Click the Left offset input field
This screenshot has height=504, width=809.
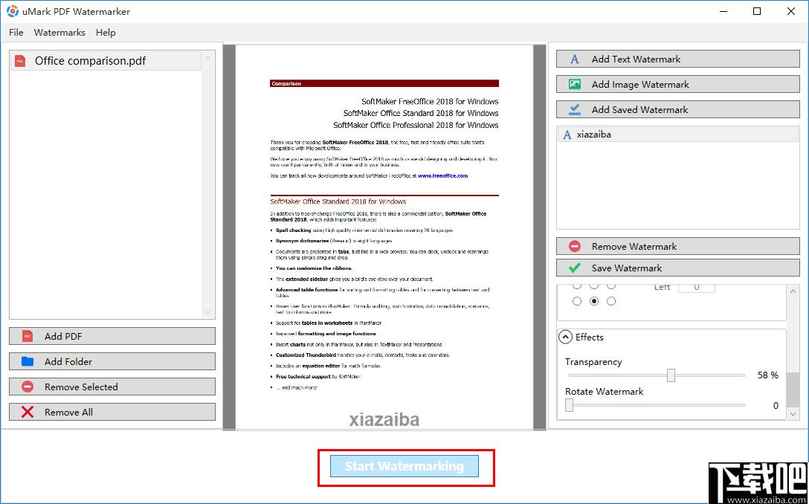(x=697, y=288)
